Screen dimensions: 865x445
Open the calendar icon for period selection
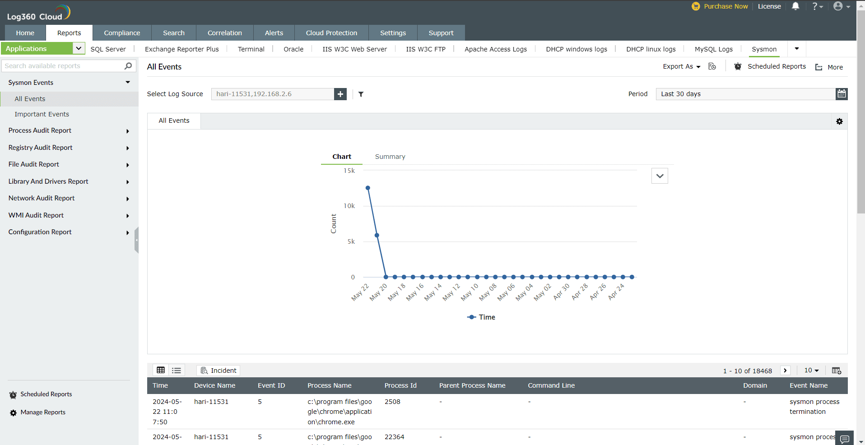coord(842,94)
